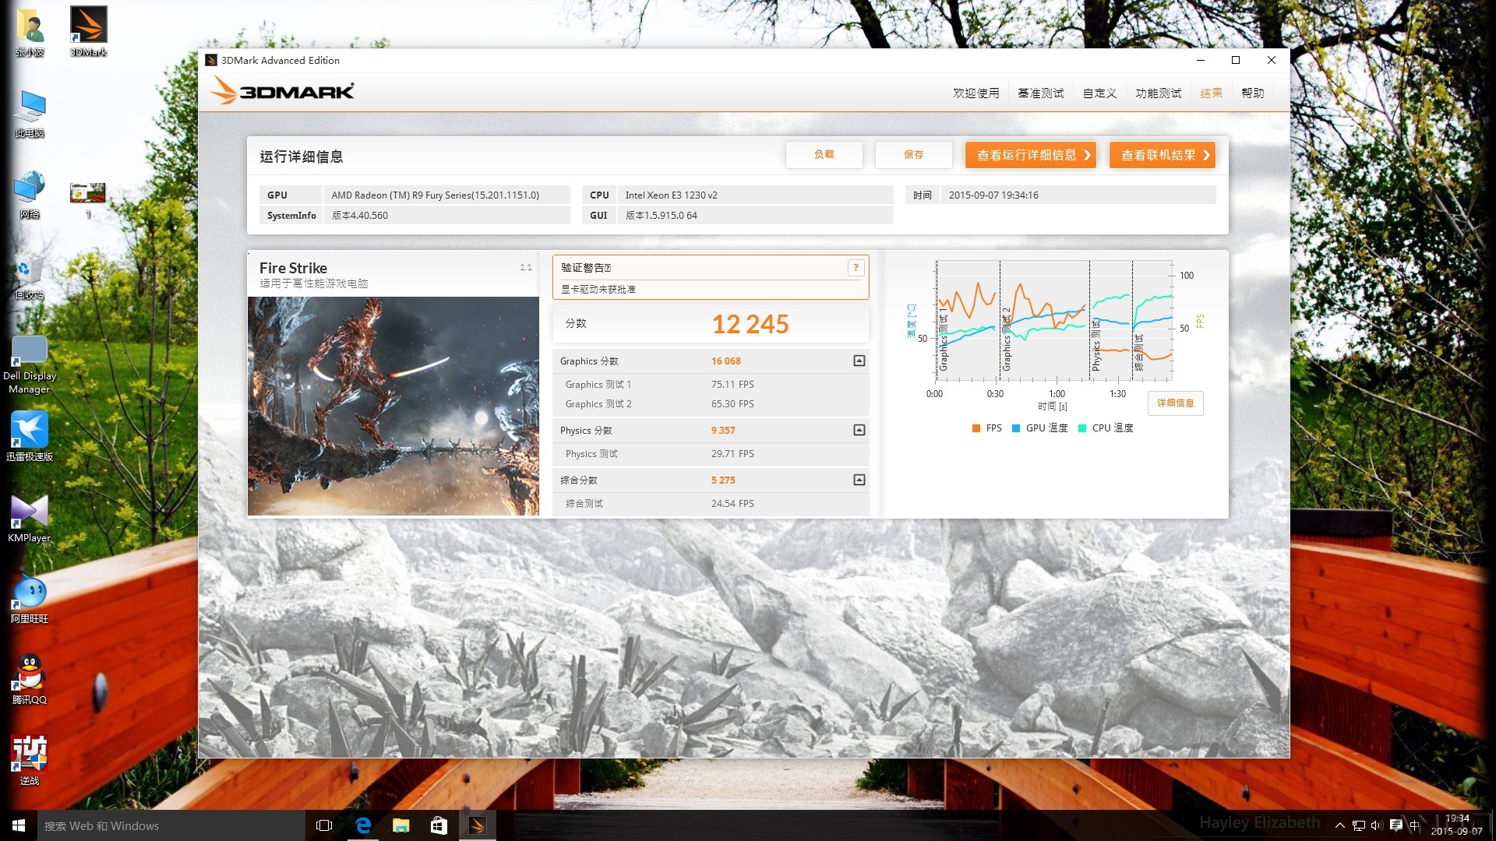Click the Graphics 测试 2 row 65.30 FPS
The width and height of the screenshot is (1496, 841).
[x=711, y=404]
